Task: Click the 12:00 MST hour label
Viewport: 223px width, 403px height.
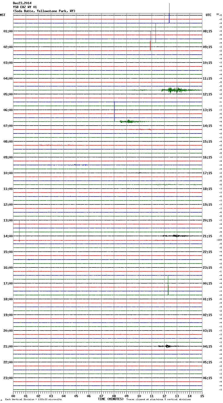Action: pyautogui.click(x=8, y=205)
